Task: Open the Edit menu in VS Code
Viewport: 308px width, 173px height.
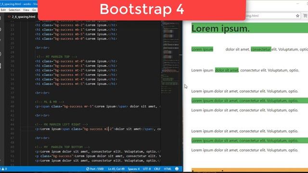Action: point(3,10)
